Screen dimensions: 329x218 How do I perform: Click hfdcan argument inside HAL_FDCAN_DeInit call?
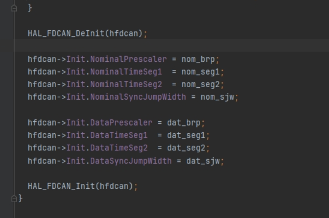[123, 34]
